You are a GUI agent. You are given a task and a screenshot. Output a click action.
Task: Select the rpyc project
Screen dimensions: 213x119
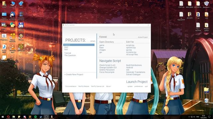(x=66, y=47)
